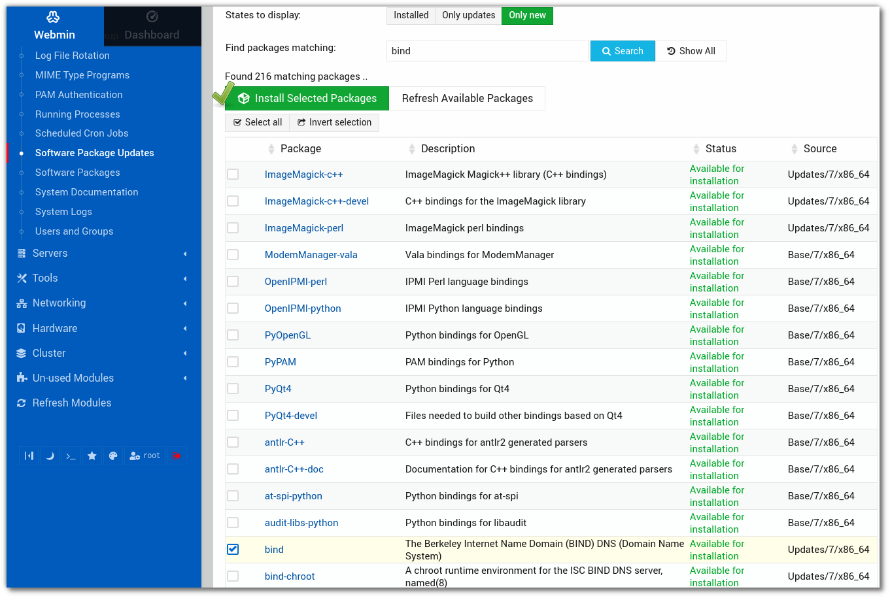Open theme configuration palette icon
The height and width of the screenshot is (598, 890).
pos(113,456)
